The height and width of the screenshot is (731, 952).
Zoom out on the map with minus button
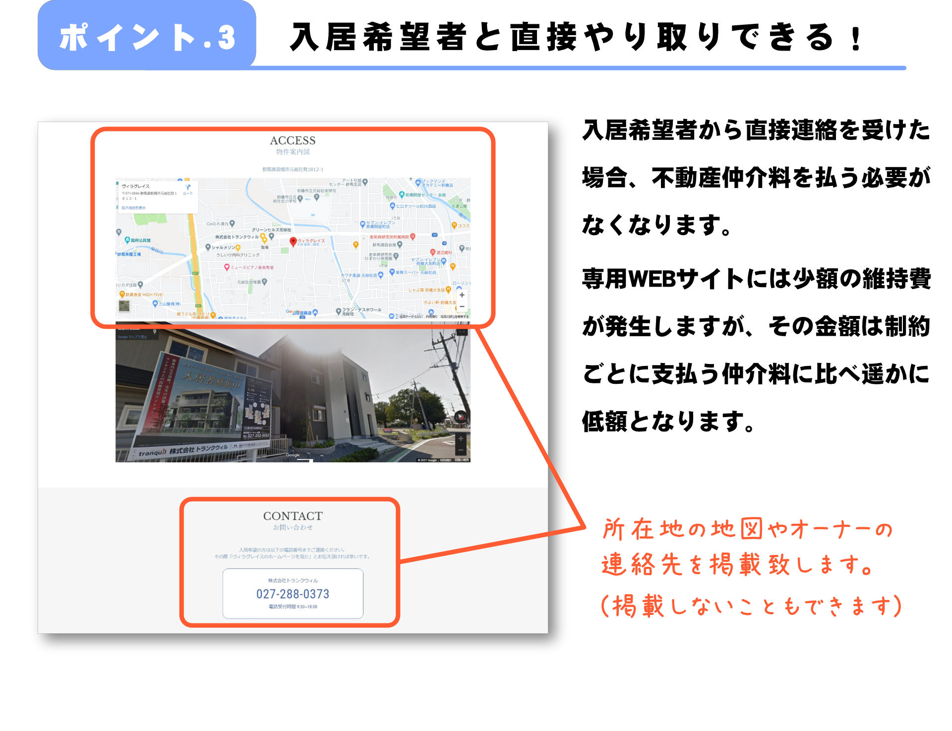coord(462,306)
